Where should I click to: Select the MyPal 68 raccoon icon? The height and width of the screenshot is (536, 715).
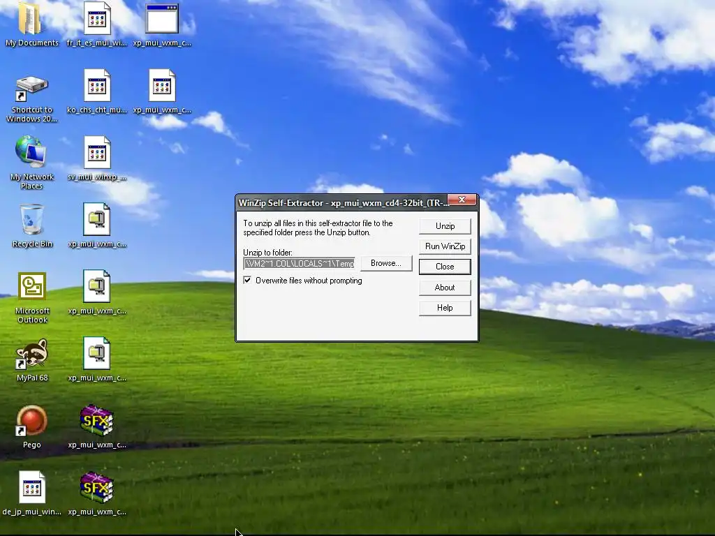point(31,354)
